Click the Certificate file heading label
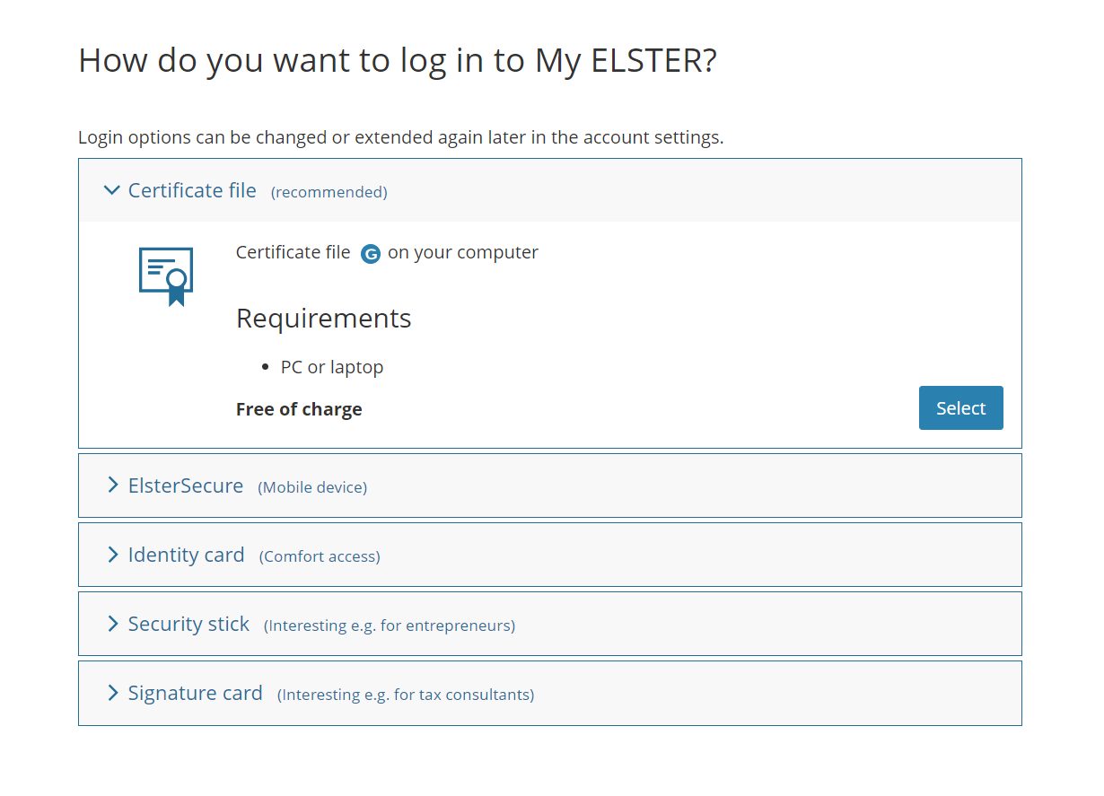Viewport: 1104px width, 796px height. coord(192,190)
